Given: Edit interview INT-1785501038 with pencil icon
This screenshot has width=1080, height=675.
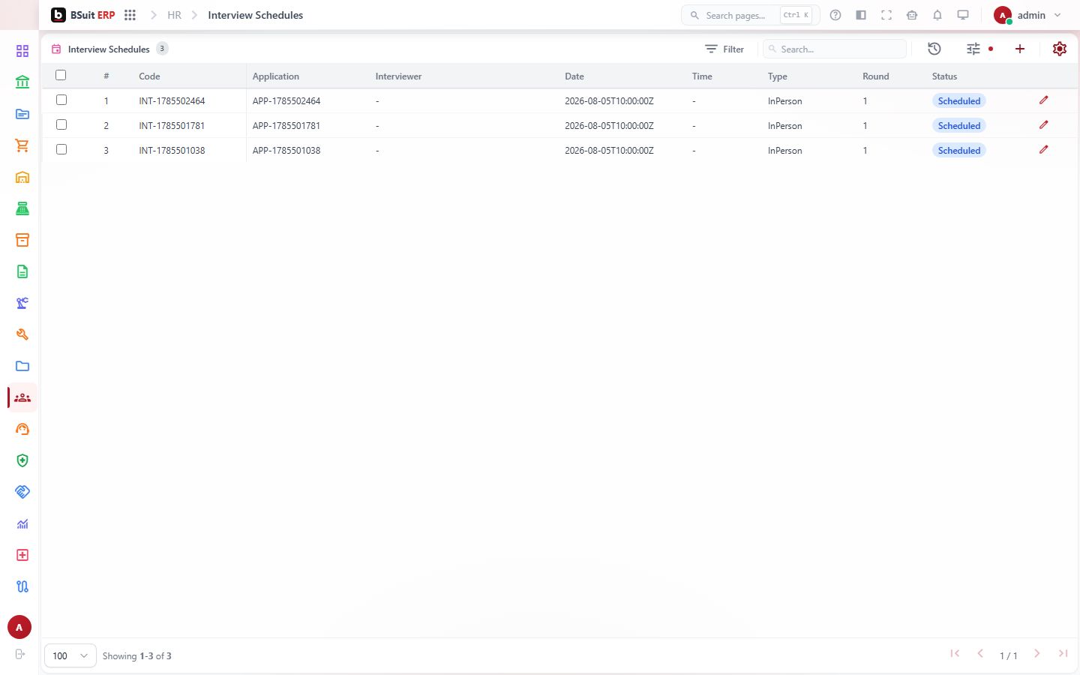Looking at the screenshot, I should [1043, 149].
